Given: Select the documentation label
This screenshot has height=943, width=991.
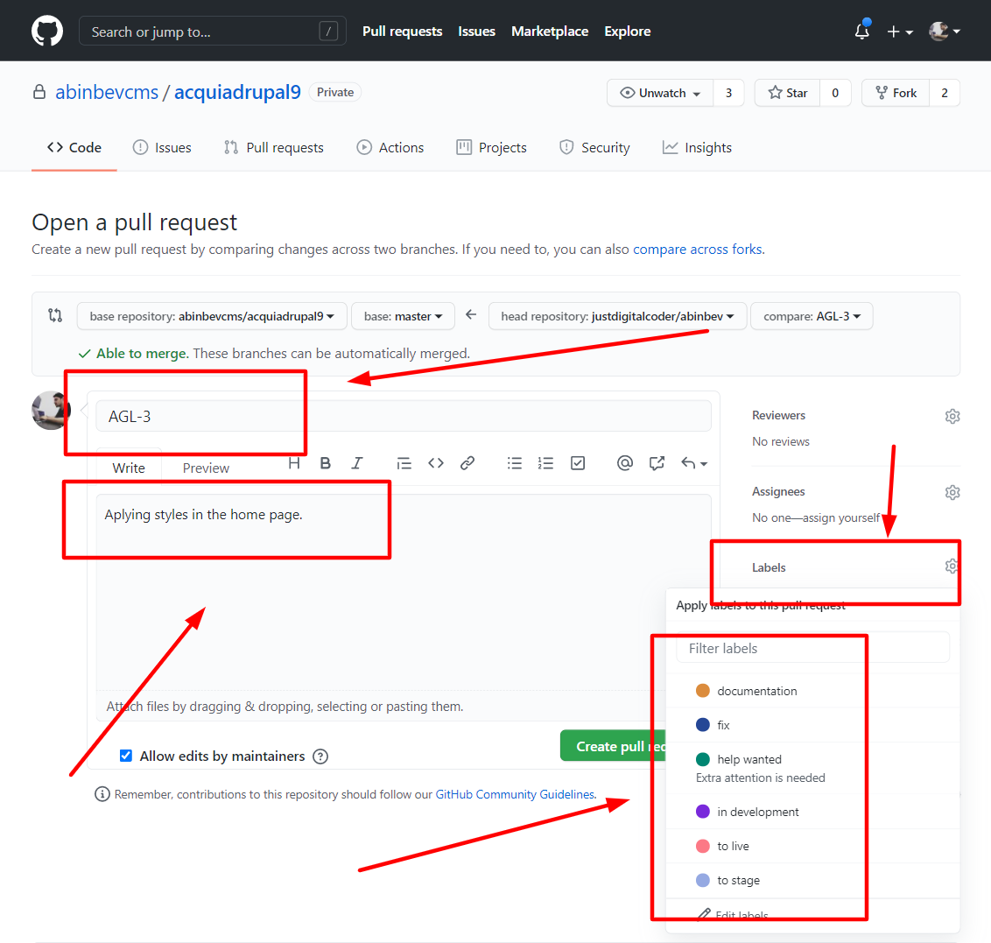Looking at the screenshot, I should [x=813, y=691].
